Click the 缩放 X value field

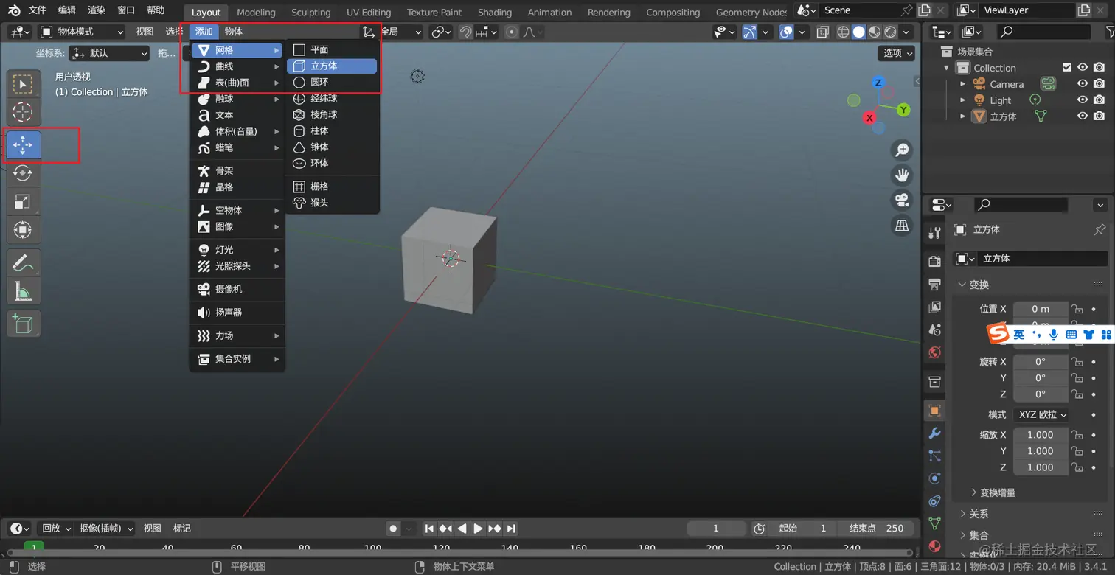1040,435
